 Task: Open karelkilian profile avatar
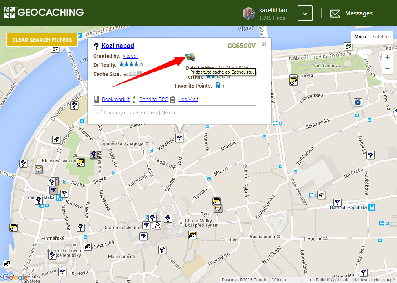(x=249, y=13)
